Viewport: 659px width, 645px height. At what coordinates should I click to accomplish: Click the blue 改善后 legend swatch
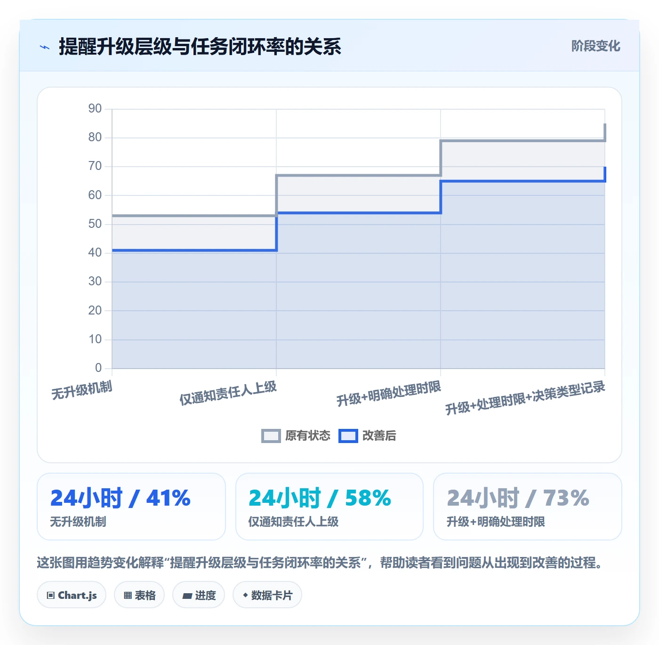click(348, 436)
